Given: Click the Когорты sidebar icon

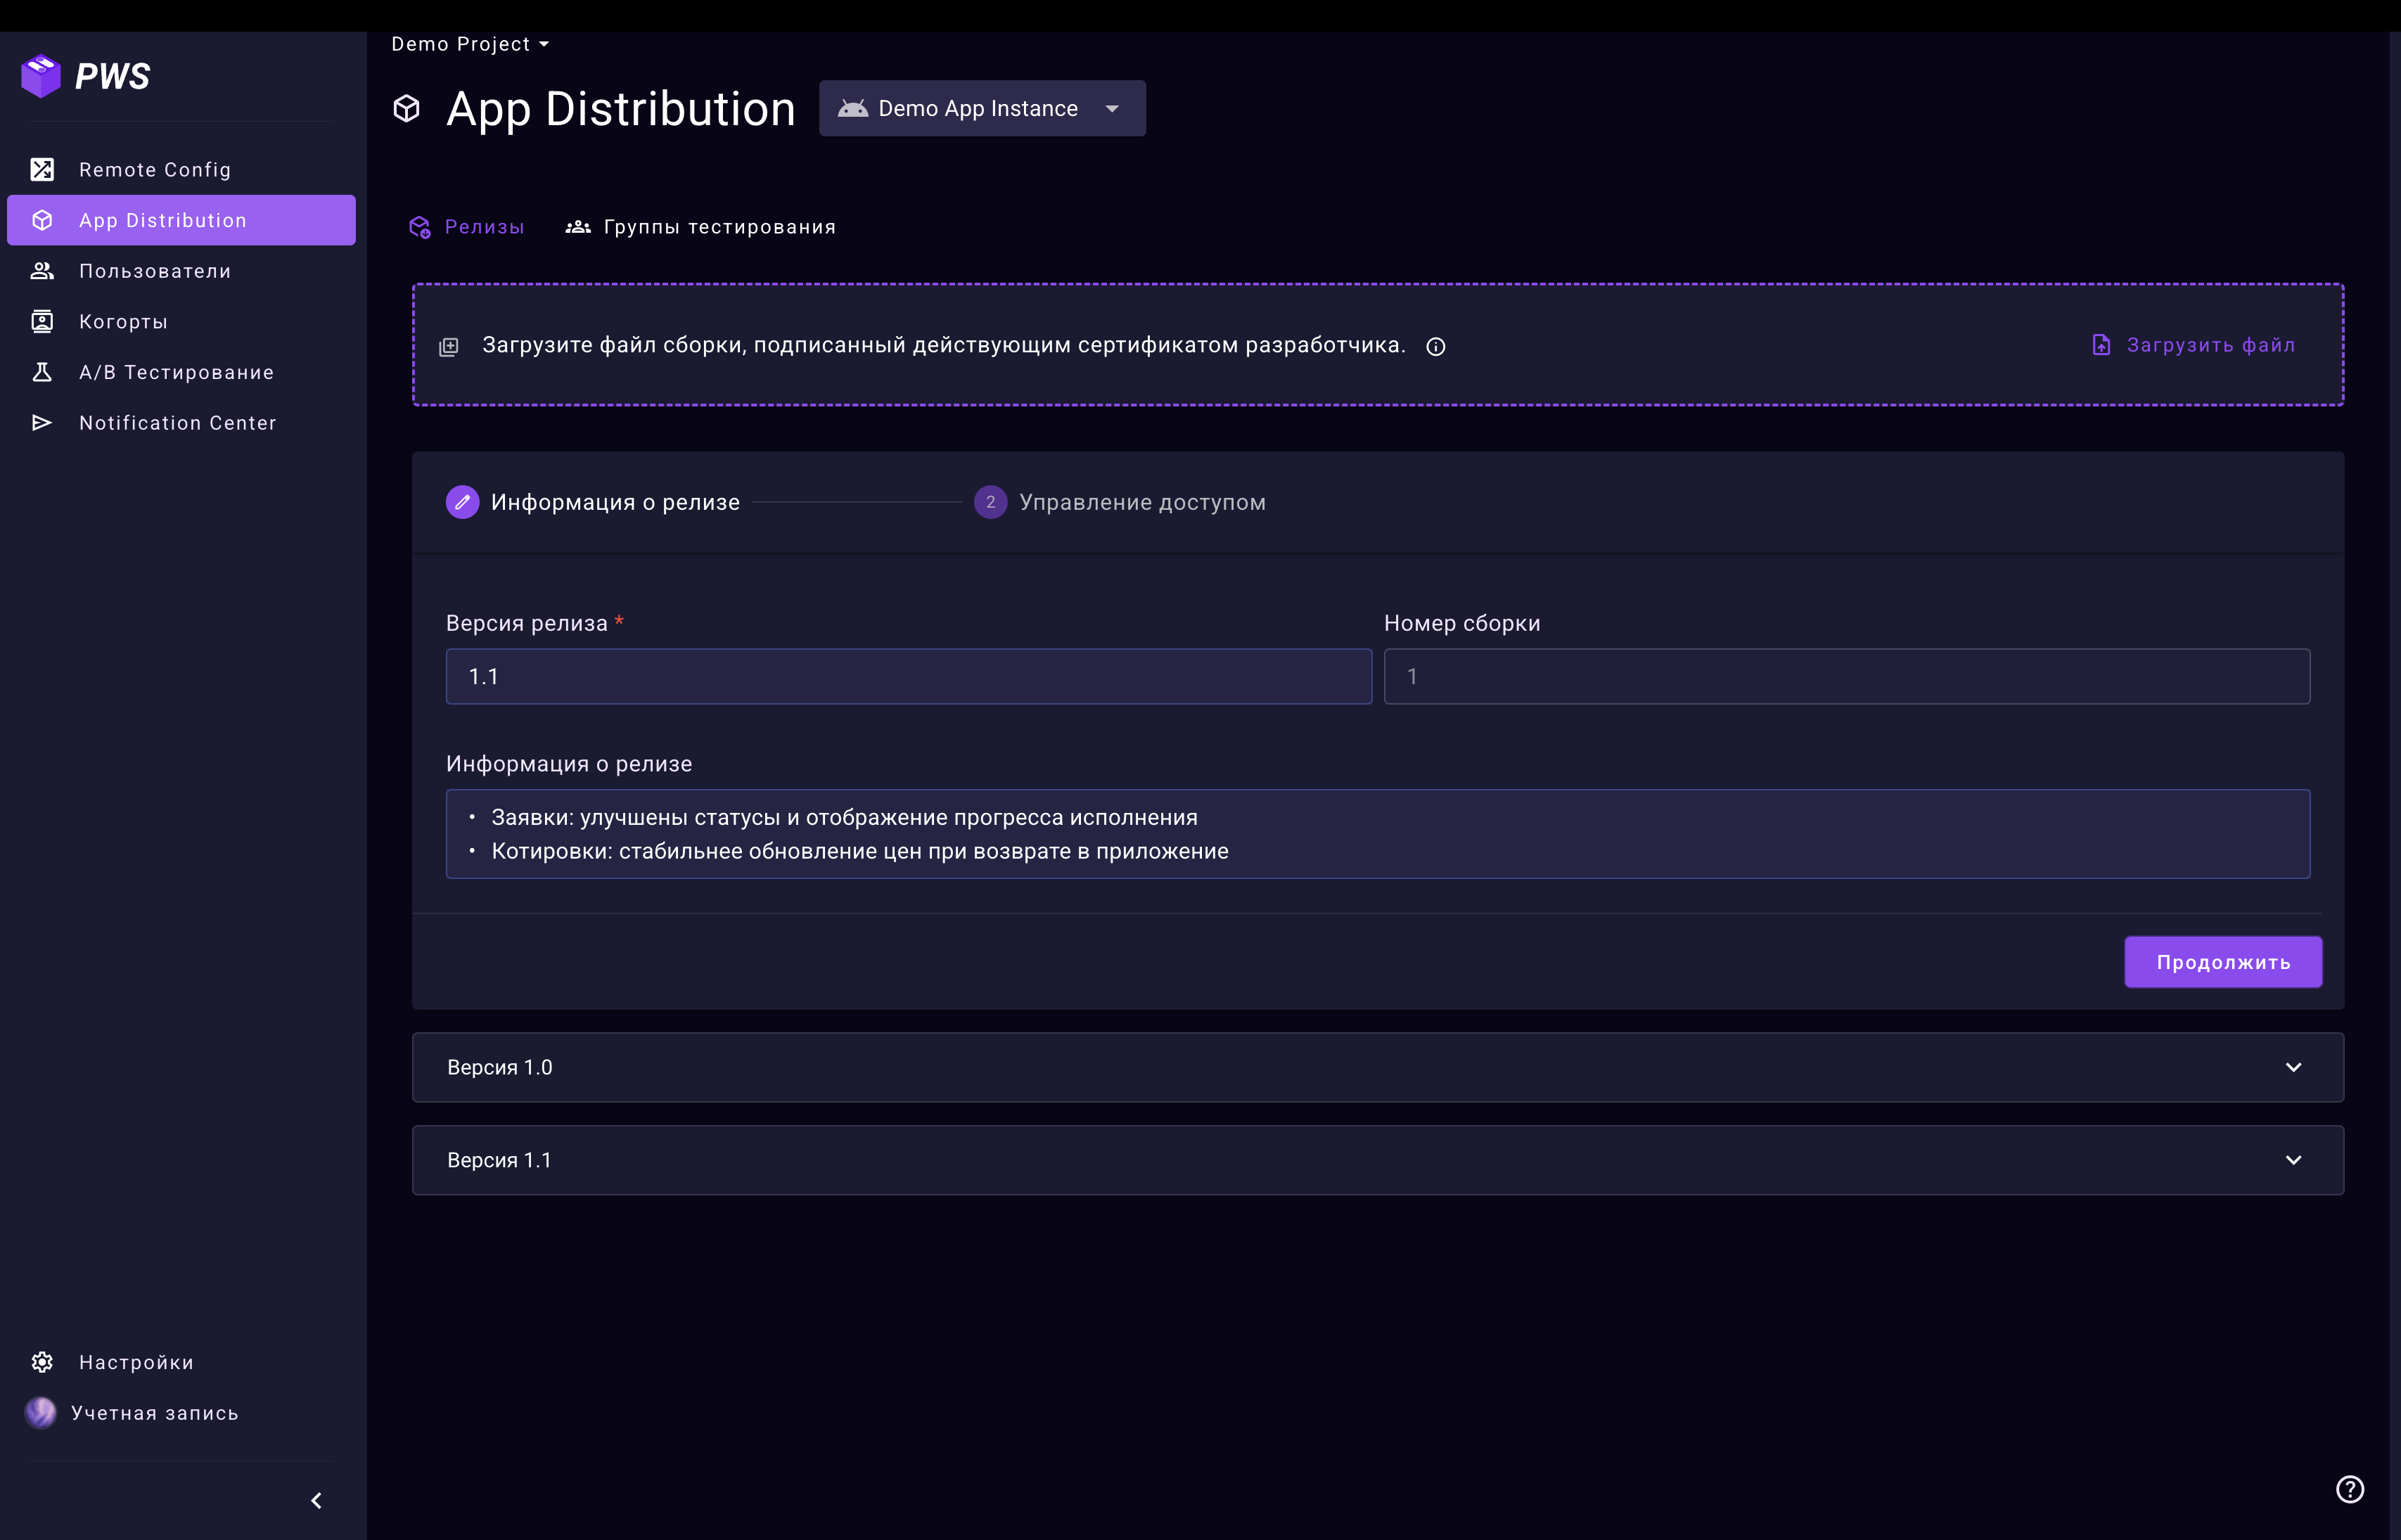Looking at the screenshot, I should [x=42, y=321].
